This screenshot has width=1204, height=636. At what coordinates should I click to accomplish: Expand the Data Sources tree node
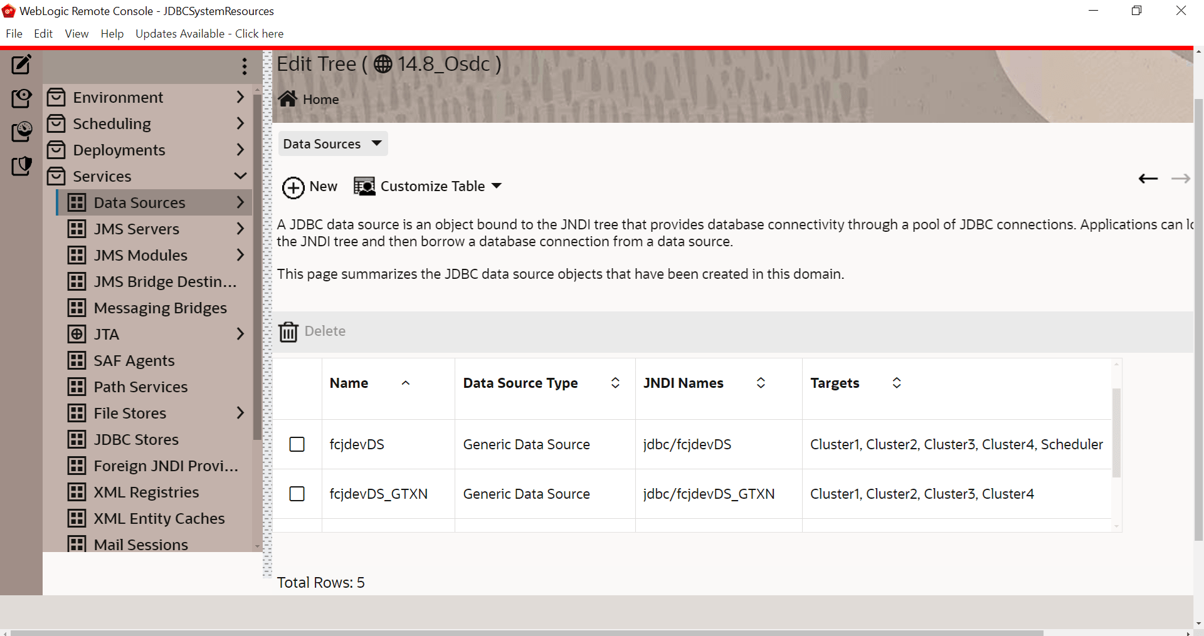240,202
